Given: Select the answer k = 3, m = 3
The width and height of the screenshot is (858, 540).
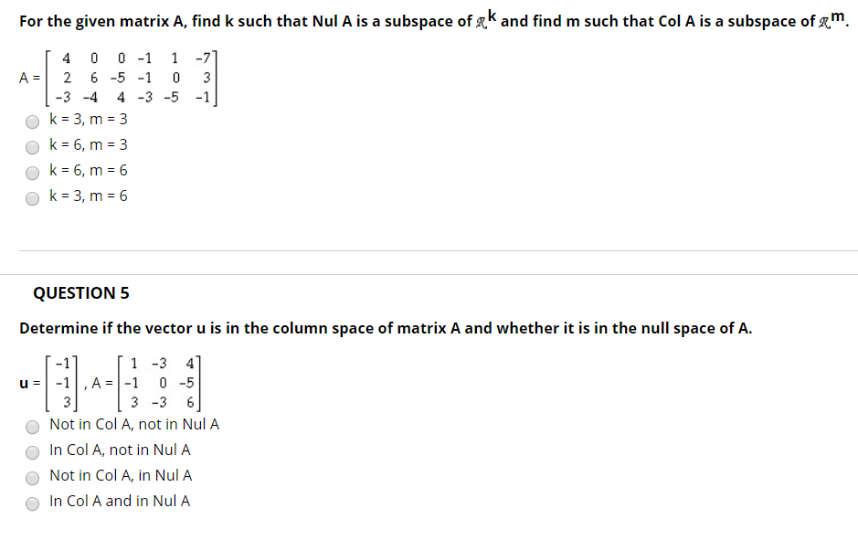Looking at the screenshot, I should pos(32,122).
